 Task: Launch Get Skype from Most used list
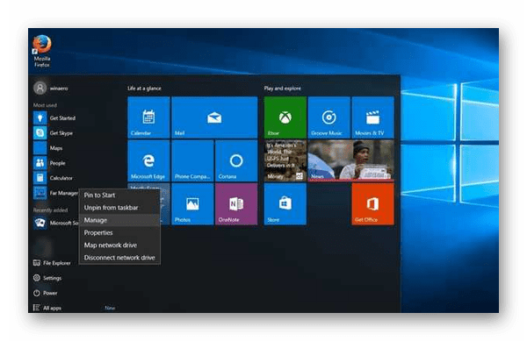click(x=54, y=133)
